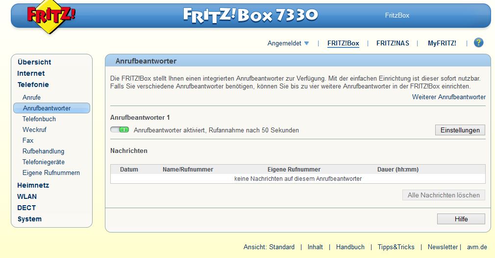Click Weiterer Anrufbeantworter link

pyautogui.click(x=449, y=97)
